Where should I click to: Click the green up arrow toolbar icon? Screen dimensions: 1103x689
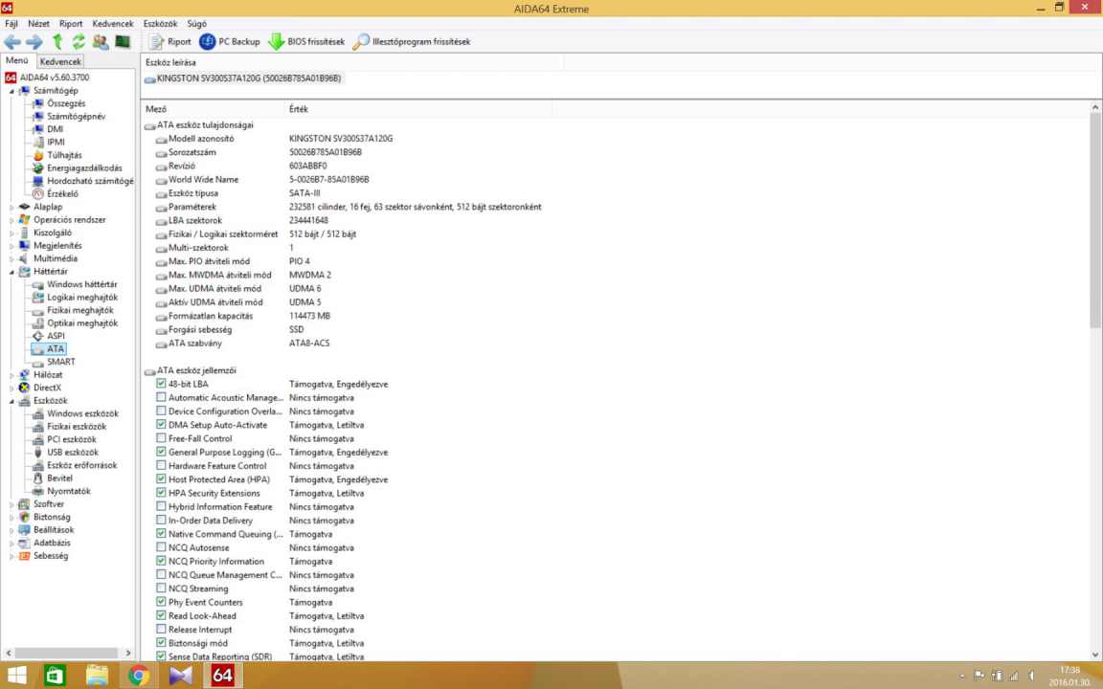click(x=57, y=42)
